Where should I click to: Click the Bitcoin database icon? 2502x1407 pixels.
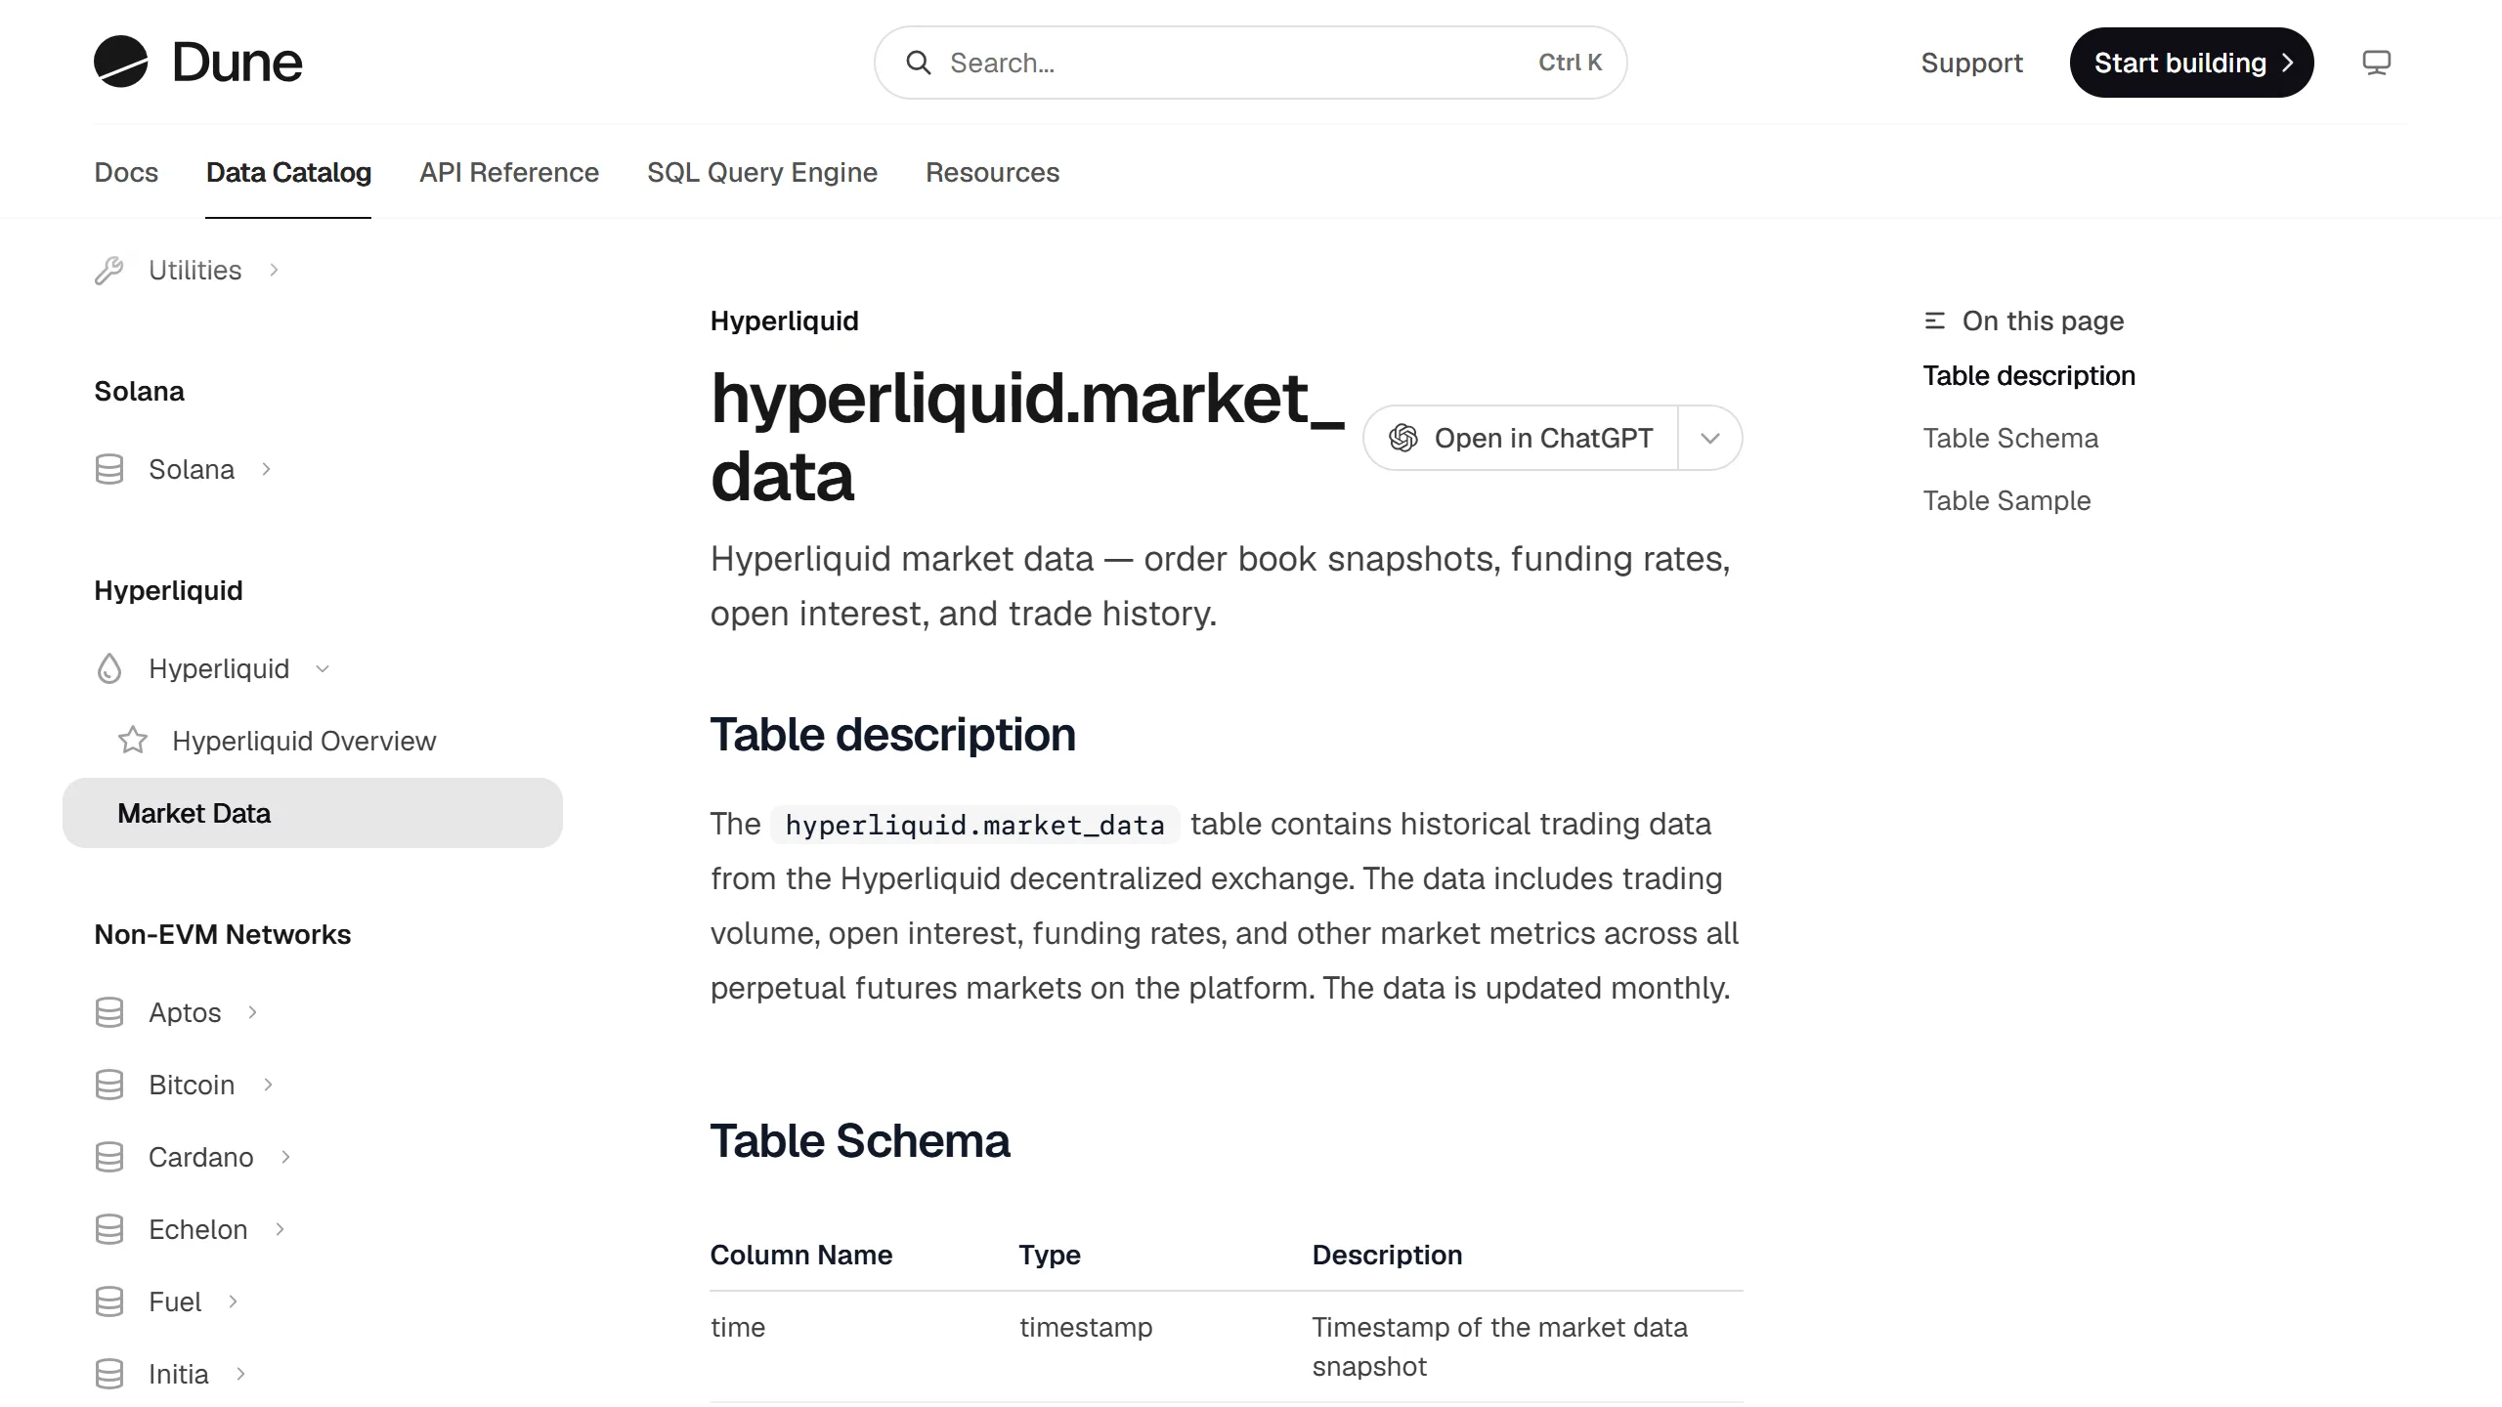point(109,1085)
